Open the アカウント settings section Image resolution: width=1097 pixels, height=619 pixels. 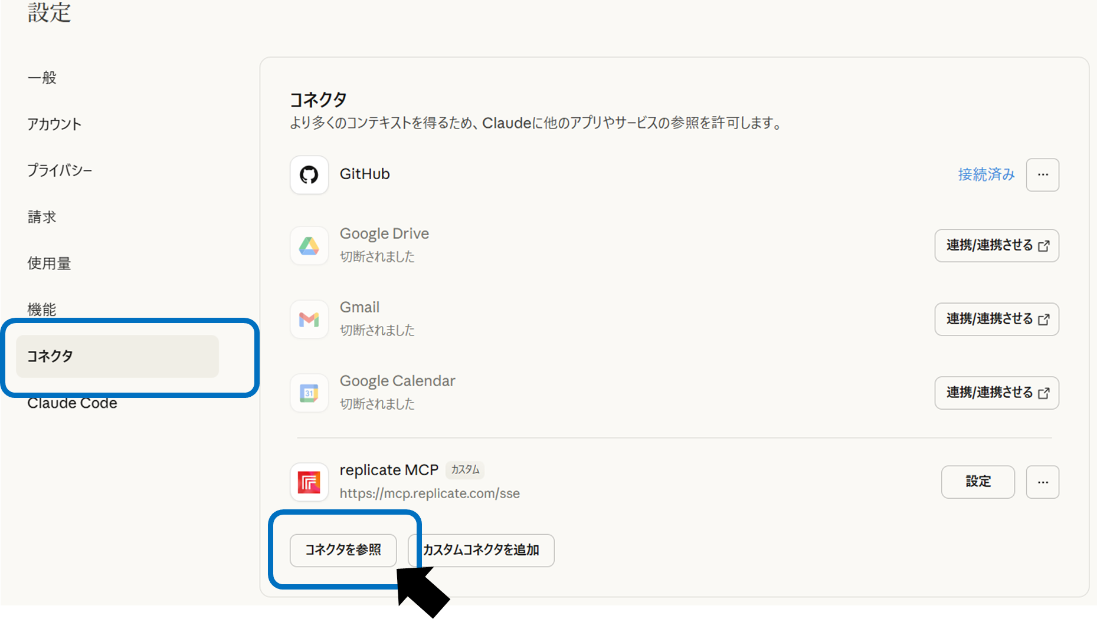(54, 124)
